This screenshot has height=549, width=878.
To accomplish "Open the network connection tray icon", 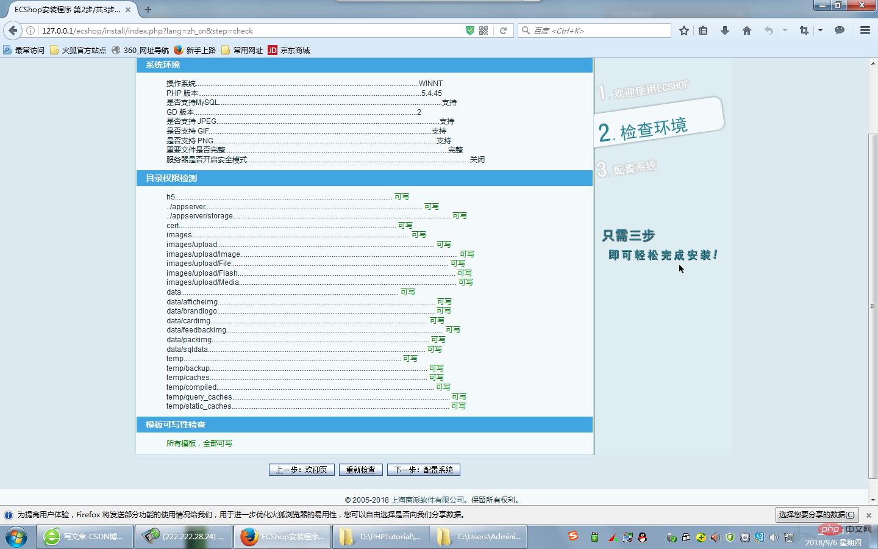I will (x=788, y=537).
